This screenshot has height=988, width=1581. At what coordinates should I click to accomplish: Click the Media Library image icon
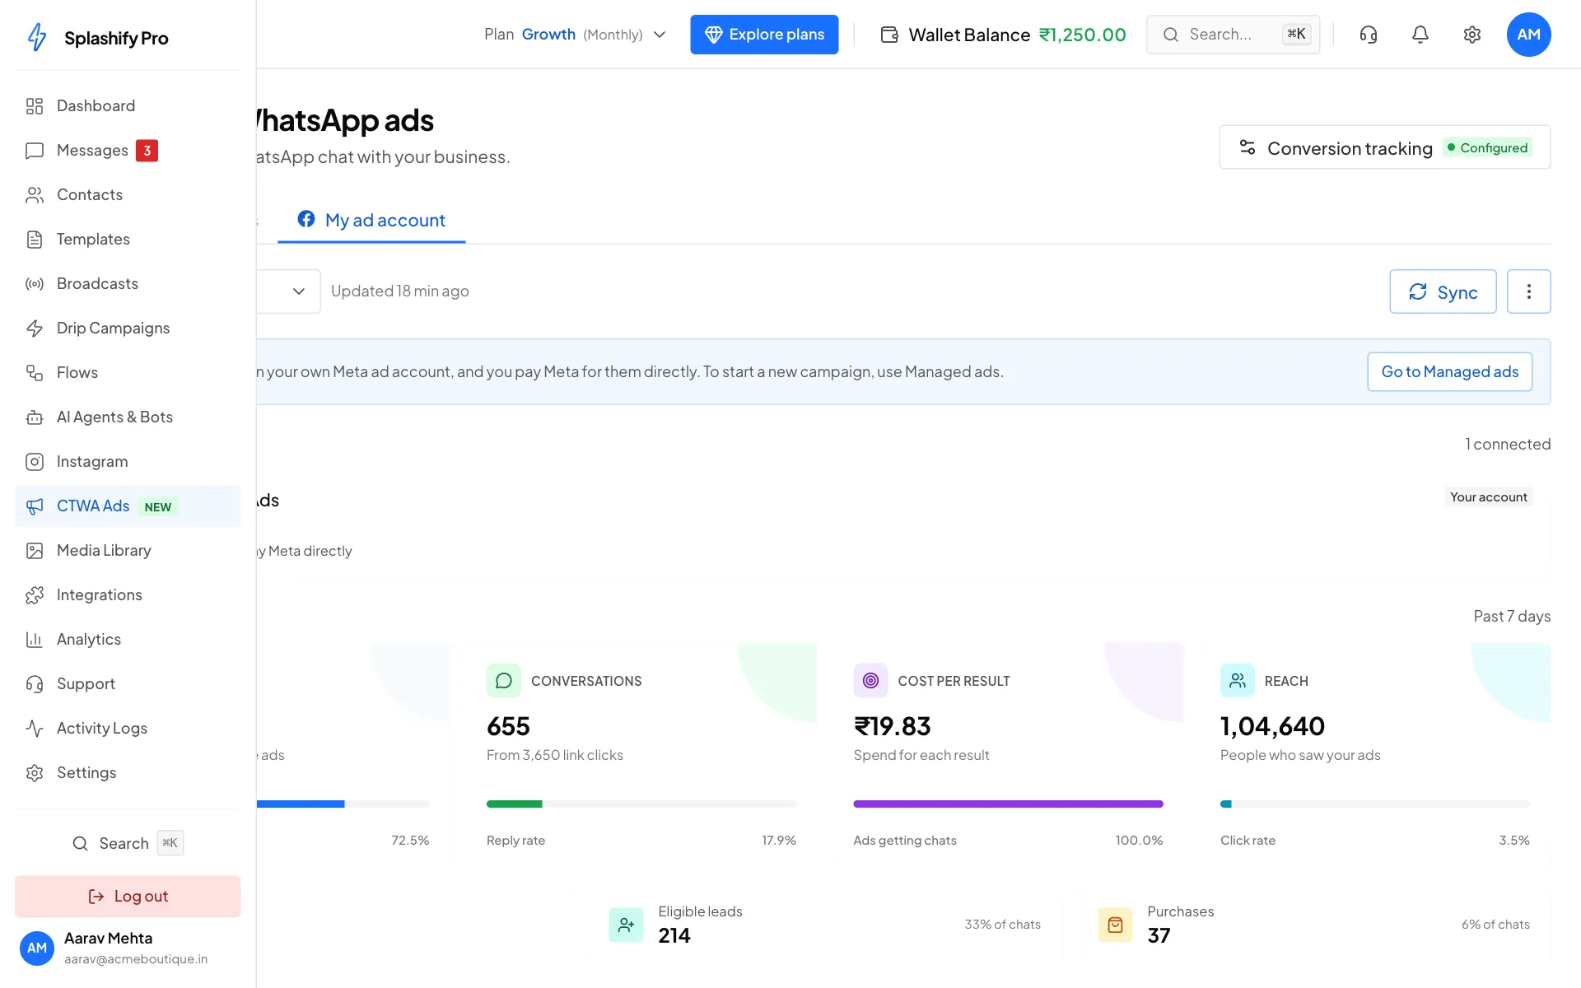[35, 551]
